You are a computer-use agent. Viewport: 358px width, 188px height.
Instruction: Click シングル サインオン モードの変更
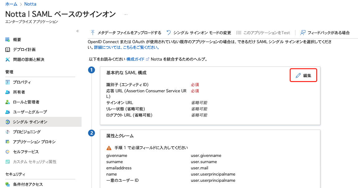click(199, 33)
